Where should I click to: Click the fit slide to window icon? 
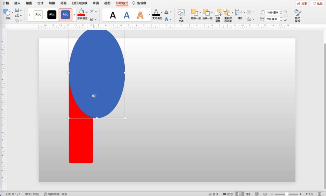320,194
